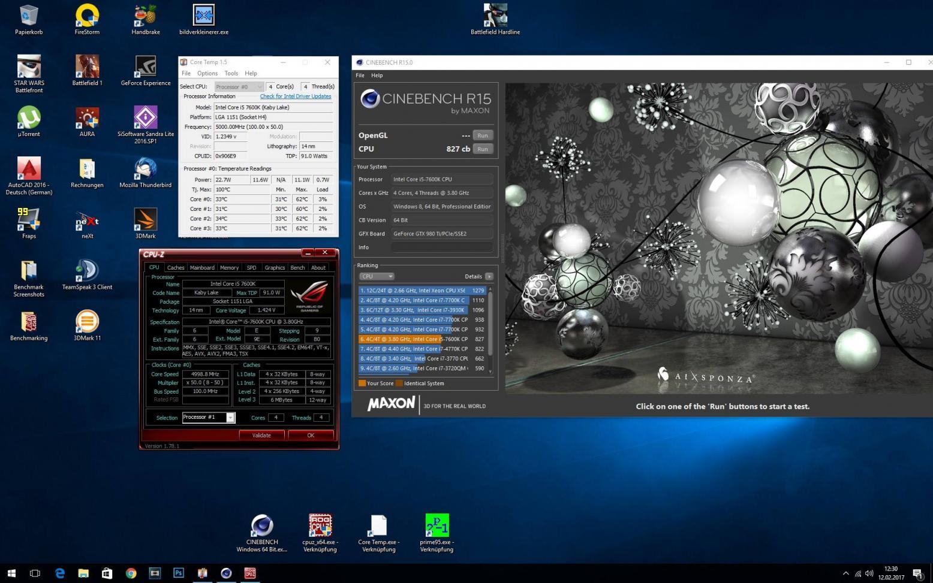Select the i5-7600K ranking entry with score 827
Image resolution: width=933 pixels, height=583 pixels.
422,339
